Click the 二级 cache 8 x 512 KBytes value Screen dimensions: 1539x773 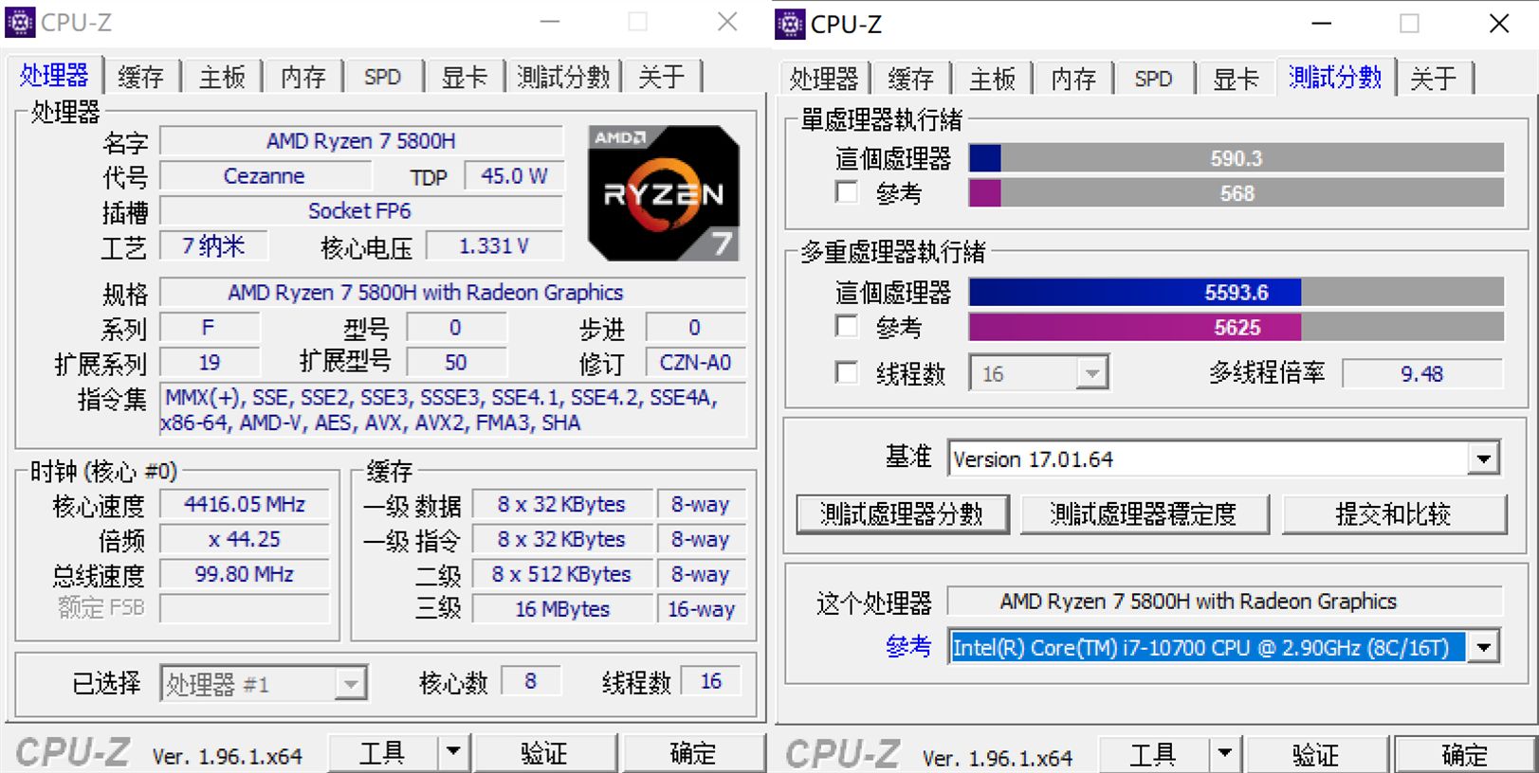tap(562, 574)
